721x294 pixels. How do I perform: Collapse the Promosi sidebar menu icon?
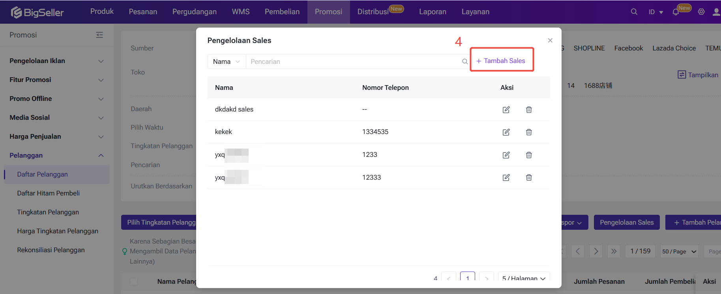pos(99,35)
